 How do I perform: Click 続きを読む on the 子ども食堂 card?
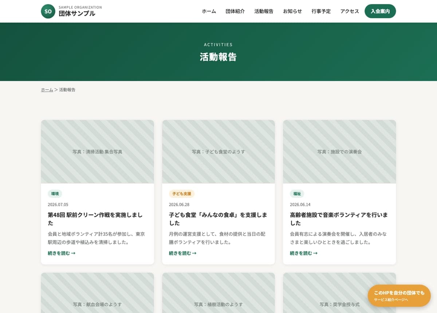pos(183,253)
